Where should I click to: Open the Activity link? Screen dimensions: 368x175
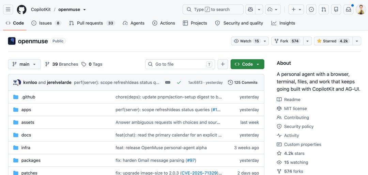pos(288,136)
